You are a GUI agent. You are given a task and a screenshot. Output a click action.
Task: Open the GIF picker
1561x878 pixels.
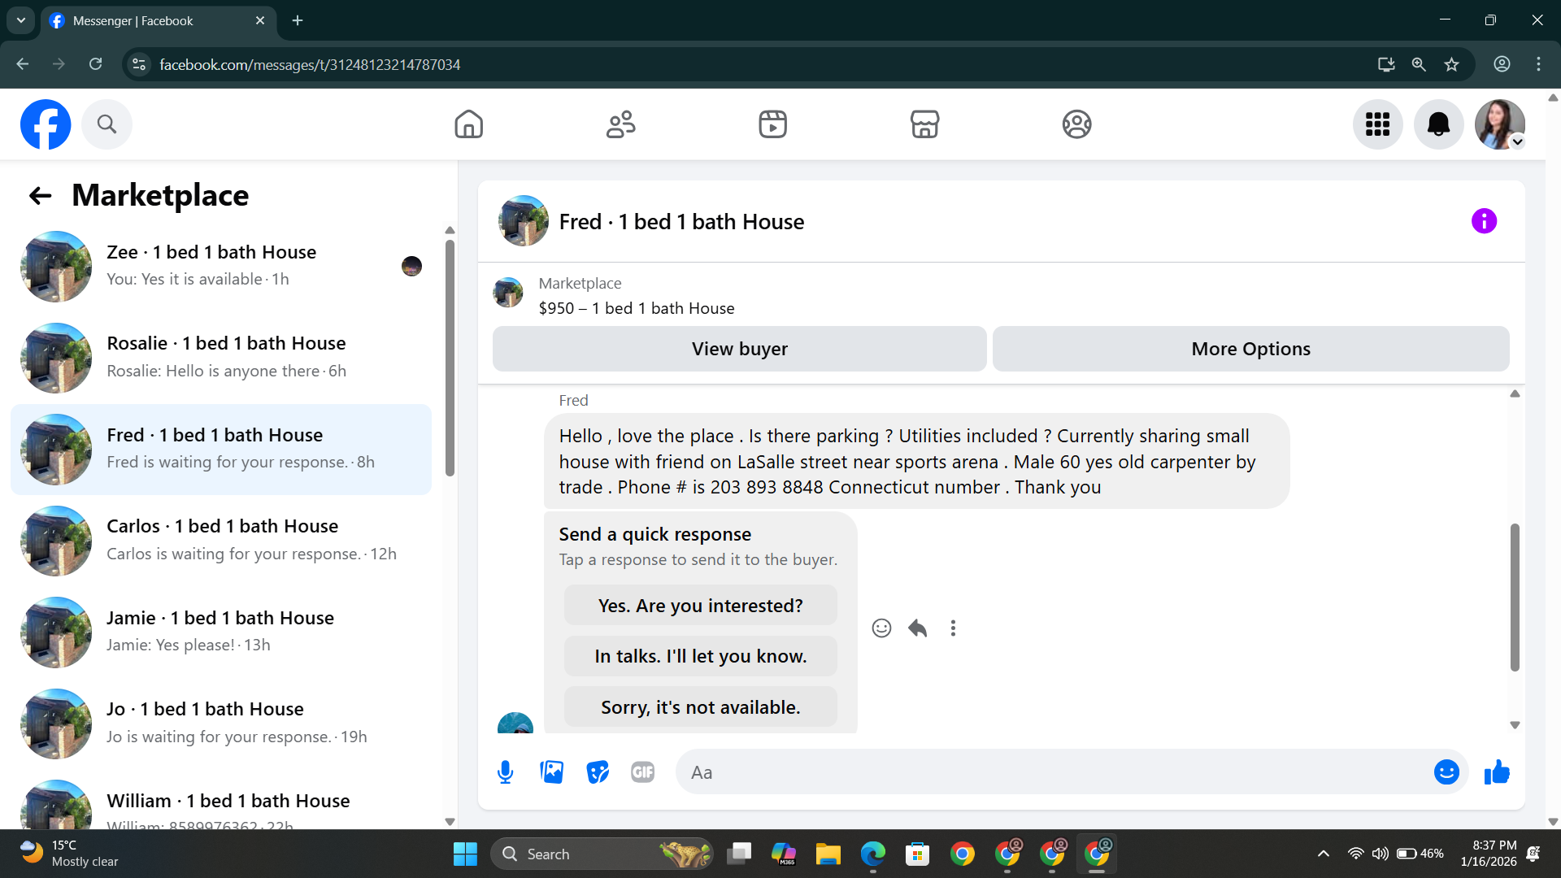[642, 772]
